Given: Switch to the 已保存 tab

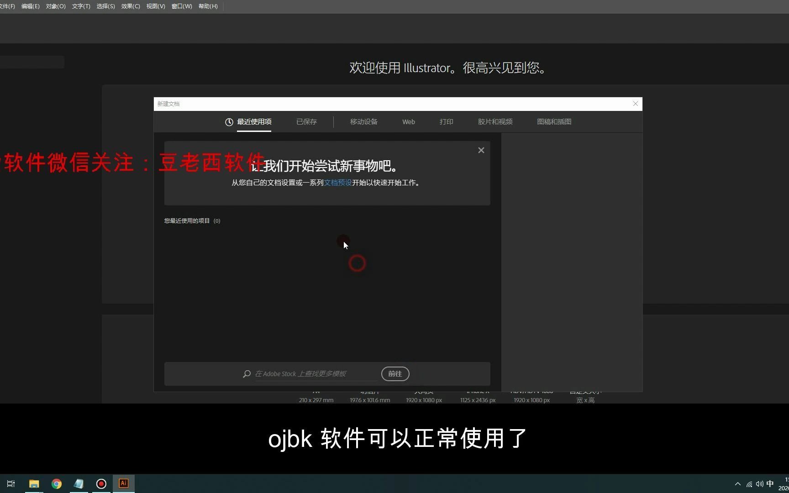Looking at the screenshot, I should (306, 122).
